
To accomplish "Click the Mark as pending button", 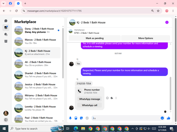I will click(x=95, y=38).
